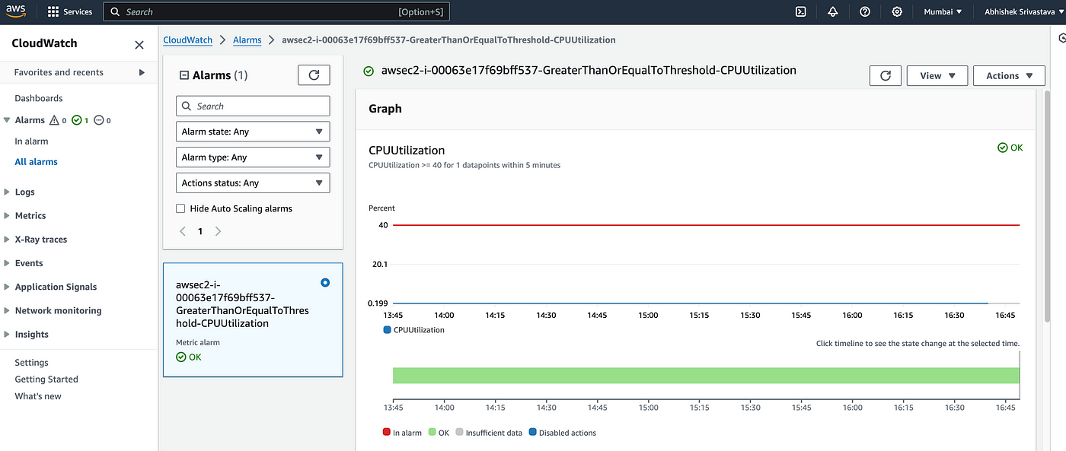Expand the Metrics section

(7, 216)
